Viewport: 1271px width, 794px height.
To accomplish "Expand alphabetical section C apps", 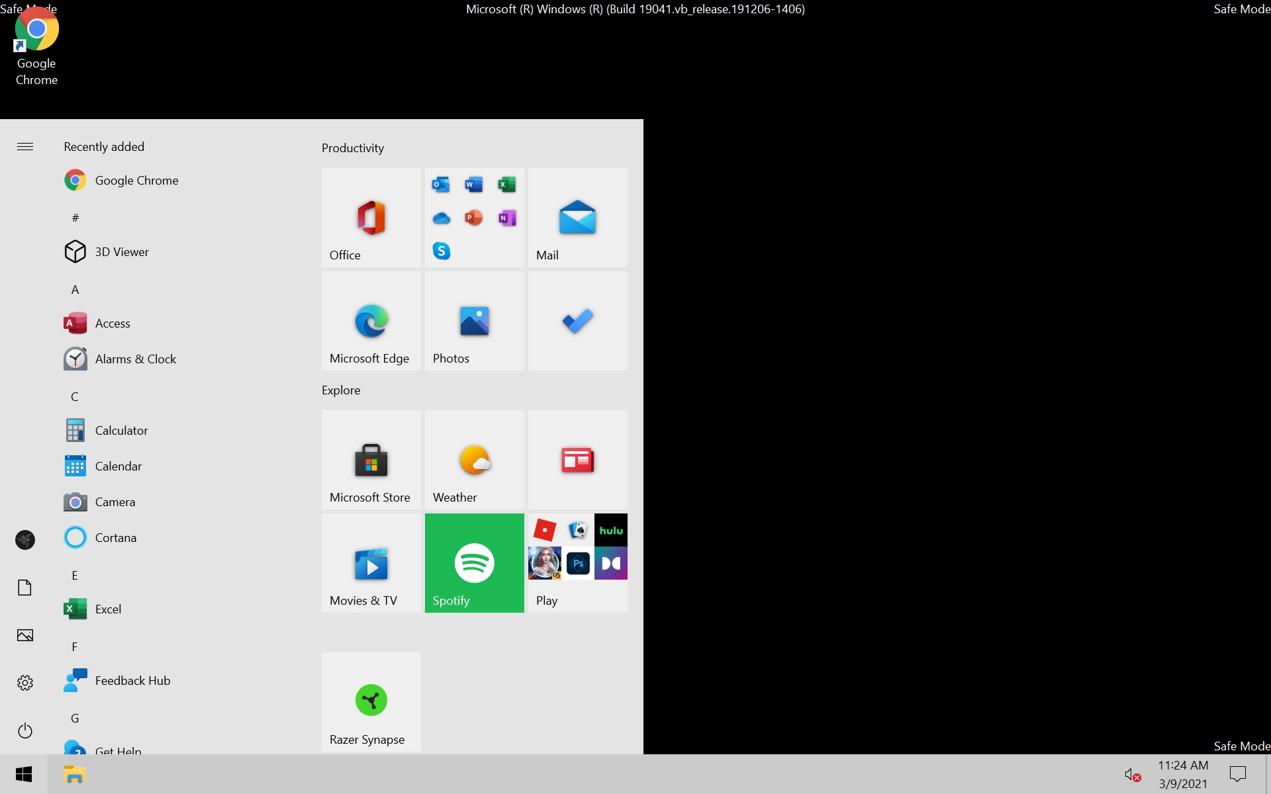I will pyautogui.click(x=76, y=395).
